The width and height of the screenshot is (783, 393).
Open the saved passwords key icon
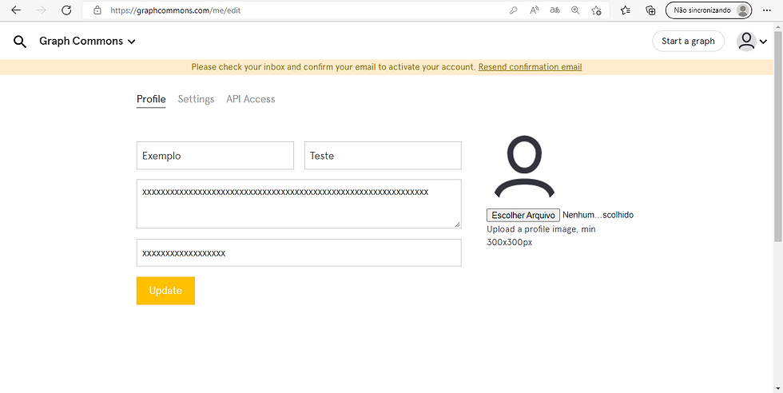(x=513, y=10)
